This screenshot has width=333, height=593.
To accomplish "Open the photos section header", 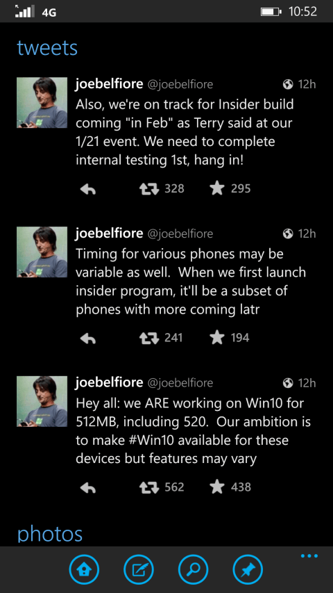I will (50, 534).
